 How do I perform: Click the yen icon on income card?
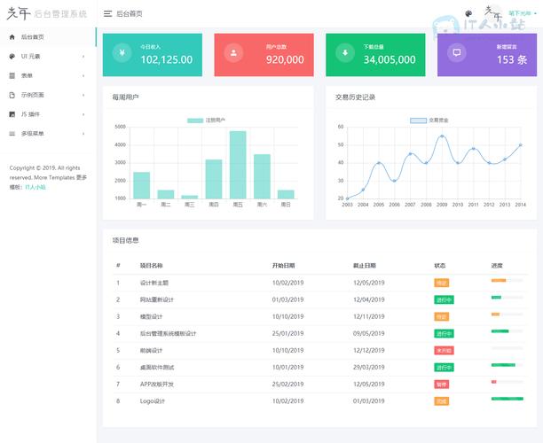(122, 52)
